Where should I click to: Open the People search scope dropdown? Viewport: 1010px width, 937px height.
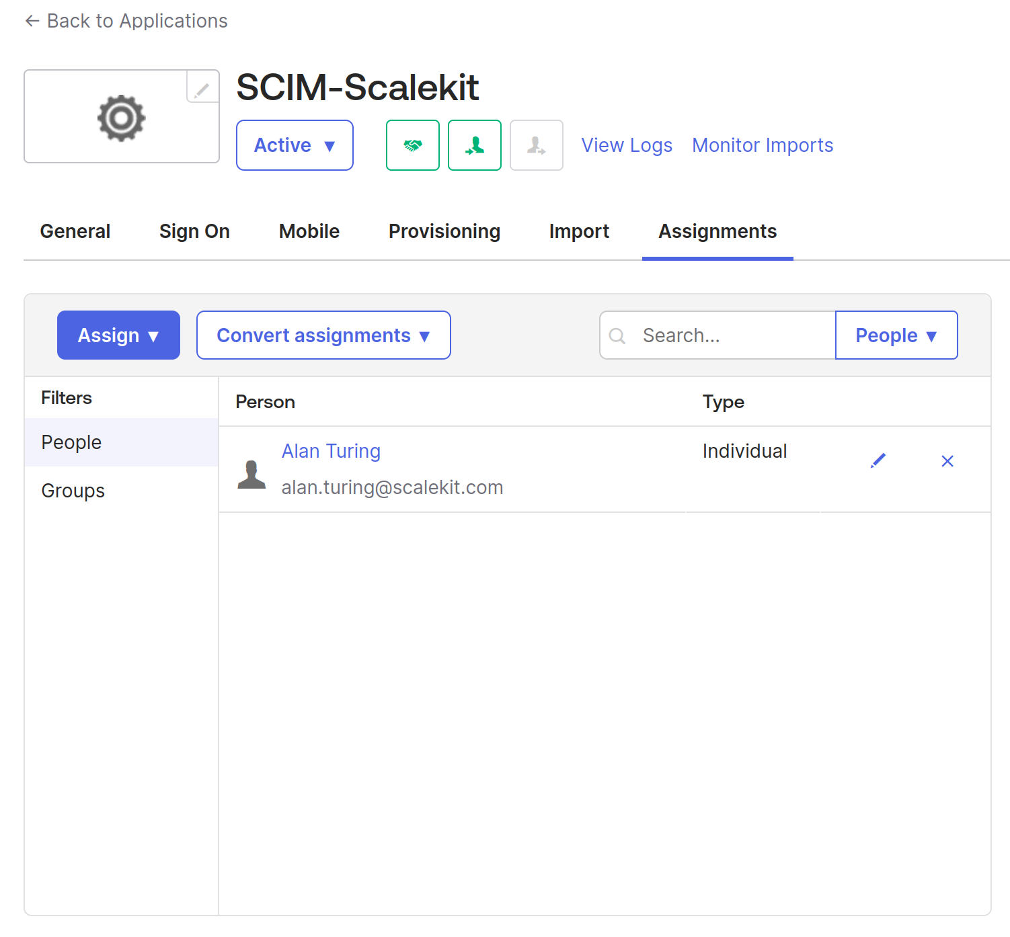[896, 335]
